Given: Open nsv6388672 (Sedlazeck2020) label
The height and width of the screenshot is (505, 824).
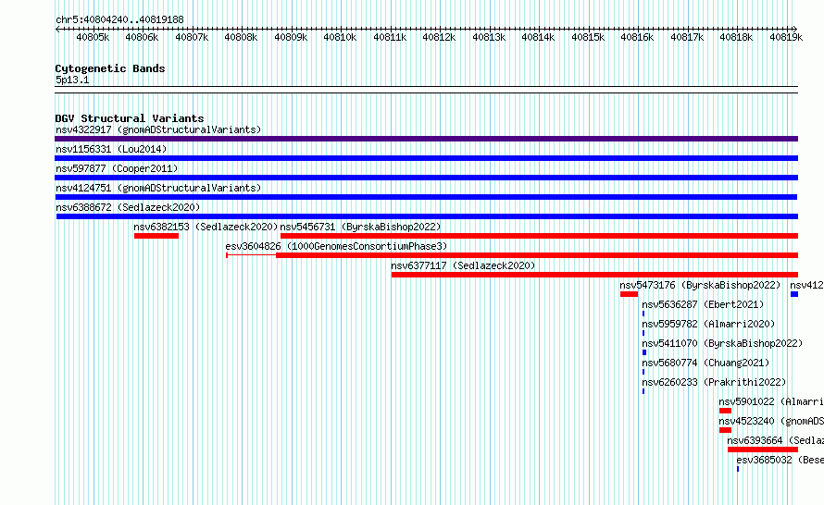Looking at the screenshot, I should click(128, 207).
